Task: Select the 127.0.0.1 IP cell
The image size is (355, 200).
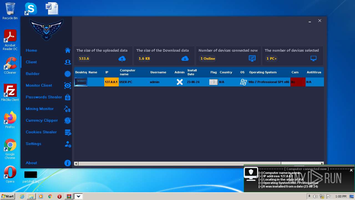Action: click(111, 82)
